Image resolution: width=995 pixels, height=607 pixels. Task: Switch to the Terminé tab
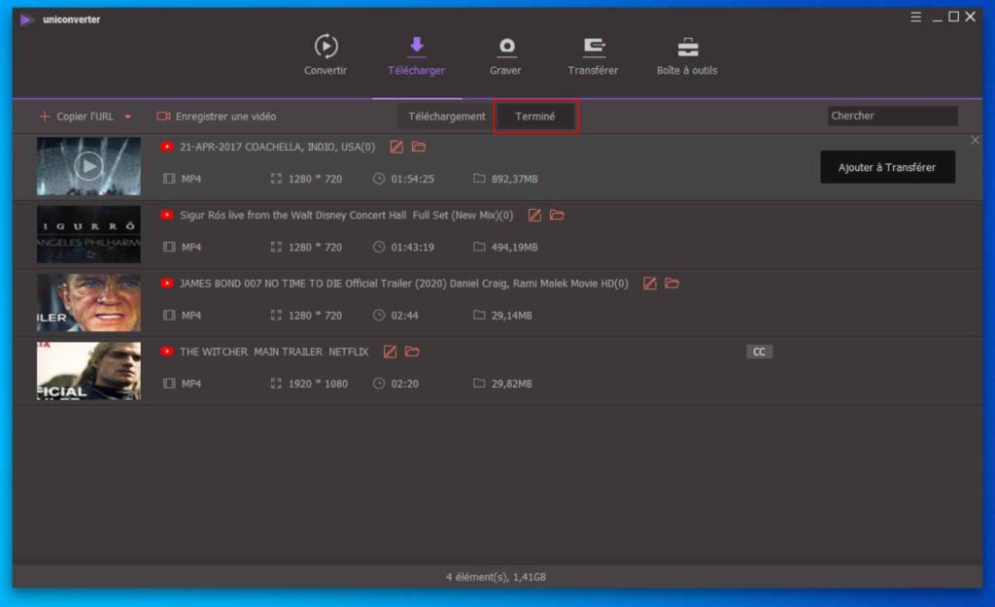click(535, 117)
